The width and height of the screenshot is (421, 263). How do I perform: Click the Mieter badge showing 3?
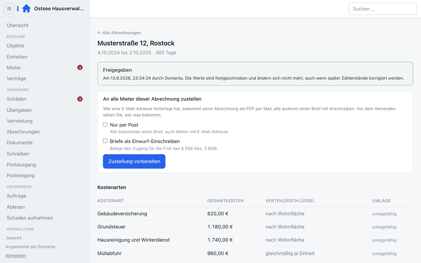coord(80,68)
